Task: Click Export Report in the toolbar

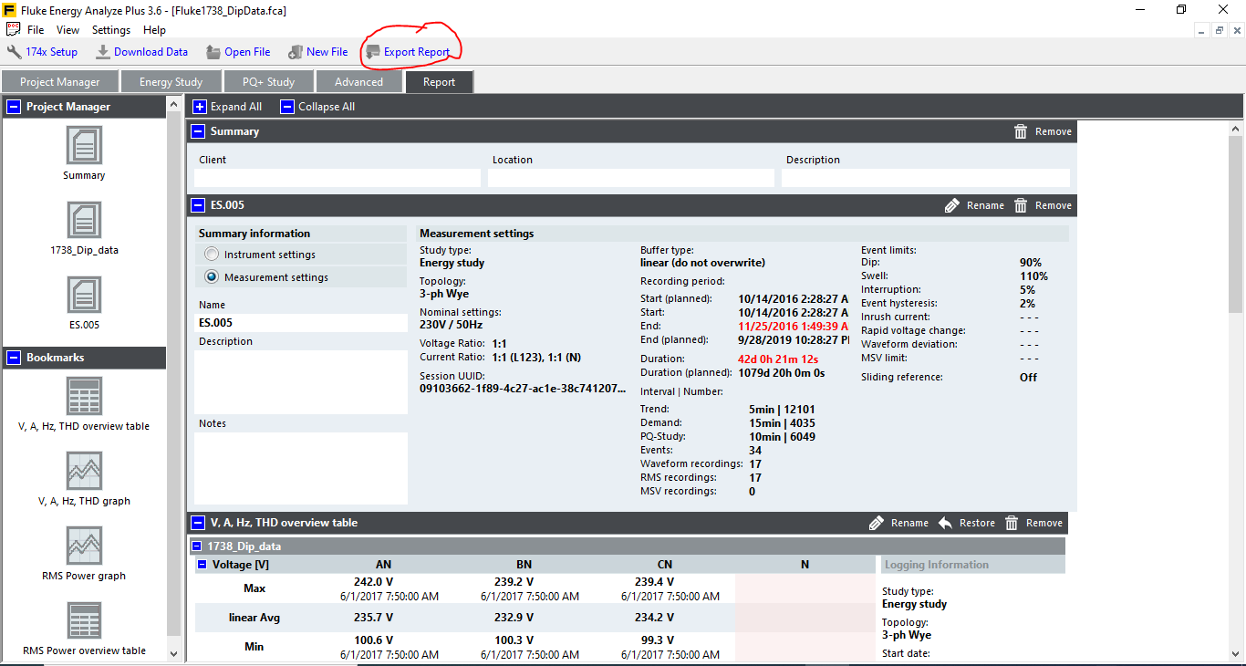Action: pos(408,52)
